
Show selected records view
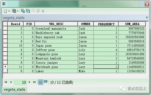[46, 81]
